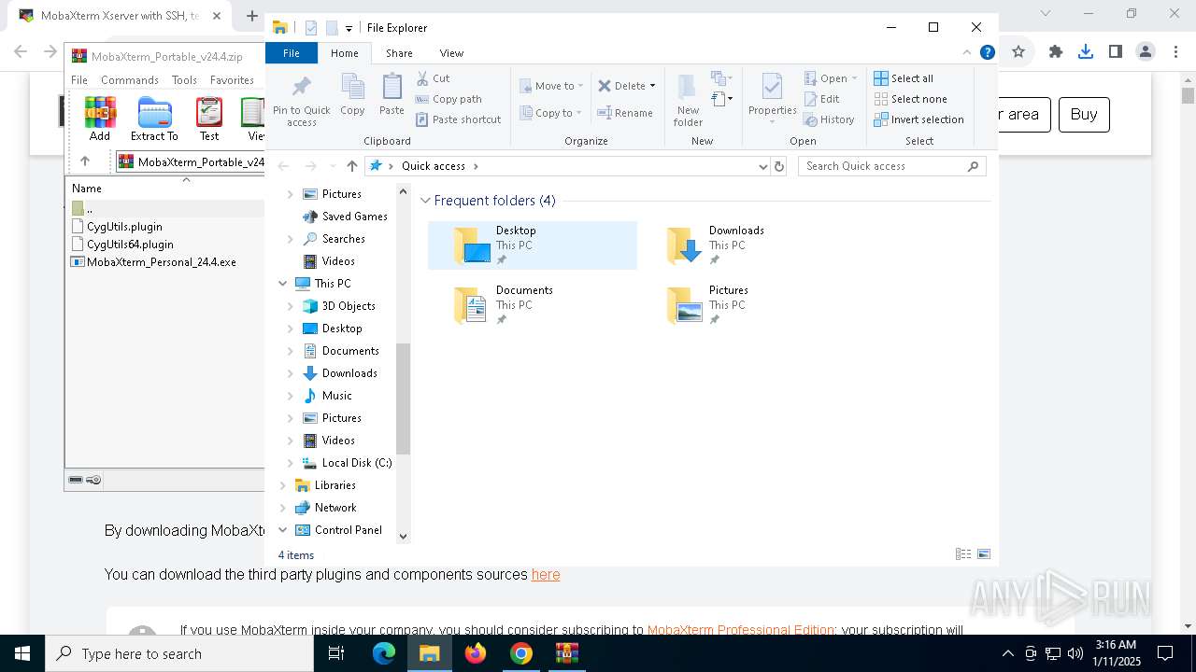Click Pin to Quick access icon
The height and width of the screenshot is (672, 1196).
point(301,101)
